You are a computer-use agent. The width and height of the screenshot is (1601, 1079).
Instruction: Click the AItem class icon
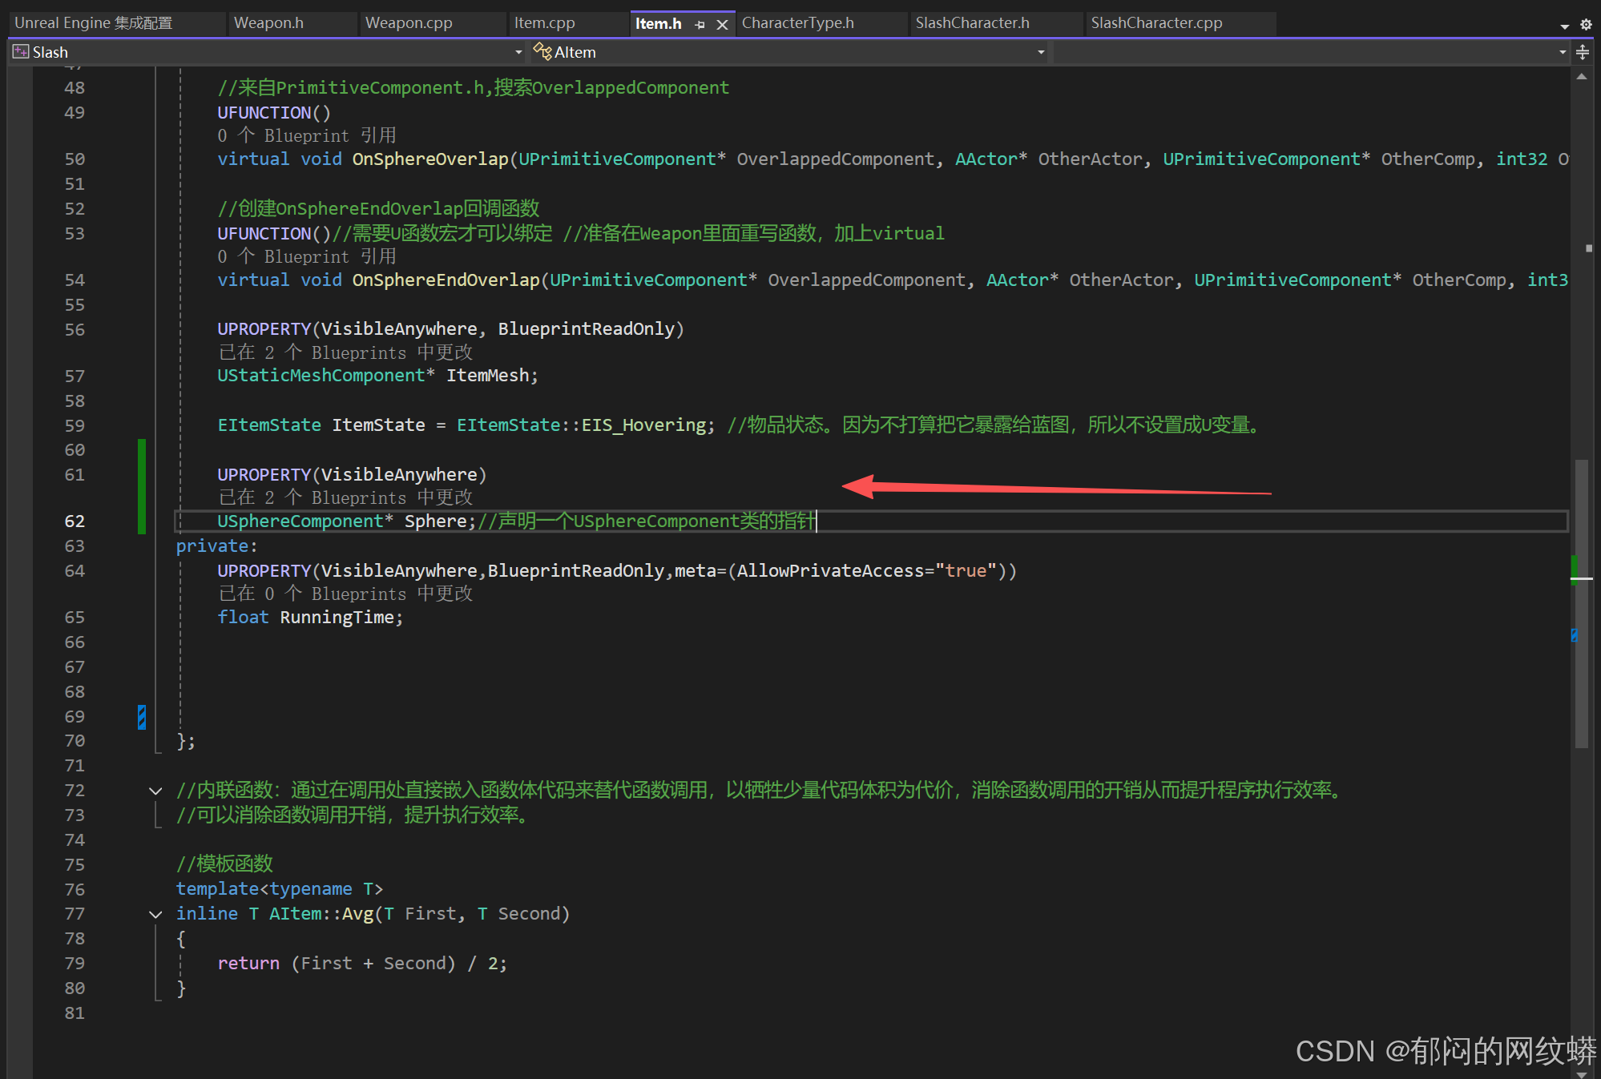[542, 52]
